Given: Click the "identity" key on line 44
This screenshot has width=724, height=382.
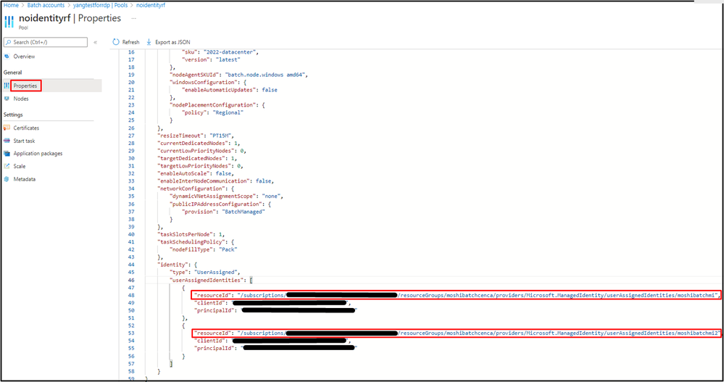Looking at the screenshot, I should (172, 265).
